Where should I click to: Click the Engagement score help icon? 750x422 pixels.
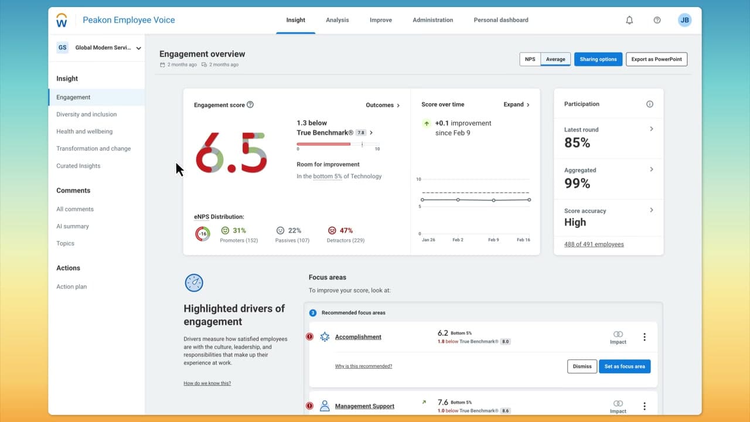coord(250,105)
